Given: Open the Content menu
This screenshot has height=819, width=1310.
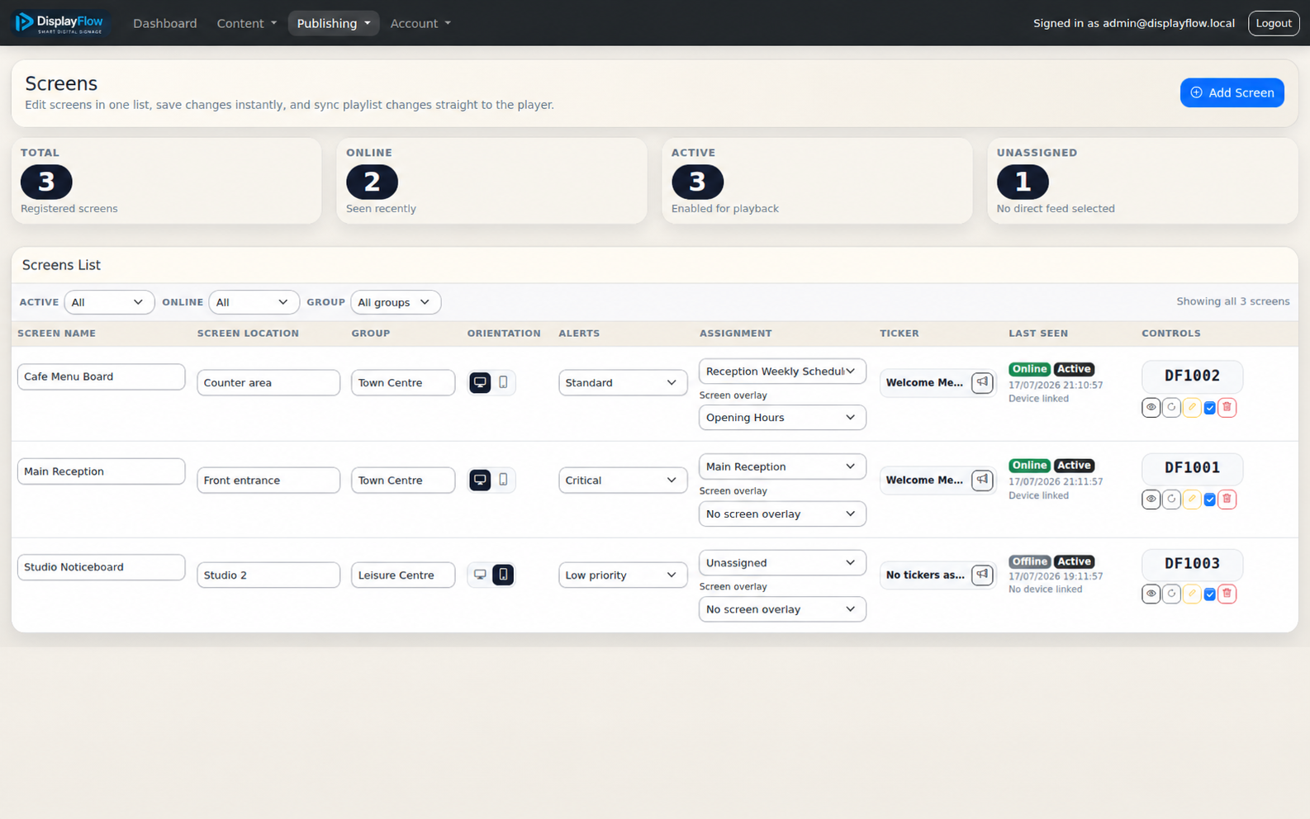Looking at the screenshot, I should 246,23.
